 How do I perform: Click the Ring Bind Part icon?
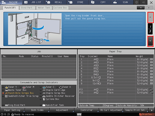[x=7, y=105]
